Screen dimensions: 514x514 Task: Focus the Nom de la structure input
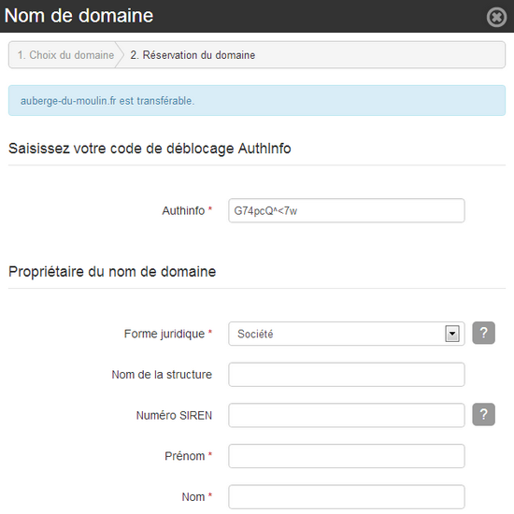[x=347, y=375]
